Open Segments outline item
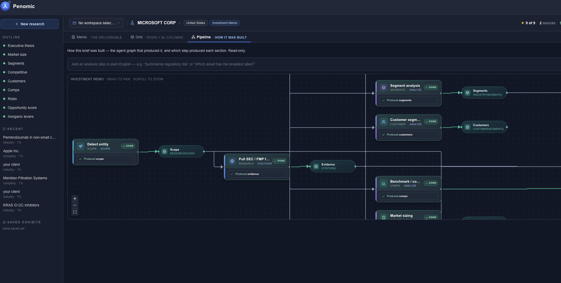 click(x=16, y=63)
